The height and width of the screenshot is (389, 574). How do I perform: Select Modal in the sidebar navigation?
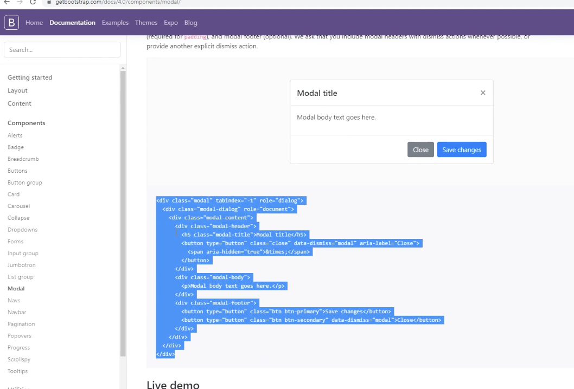tap(16, 288)
